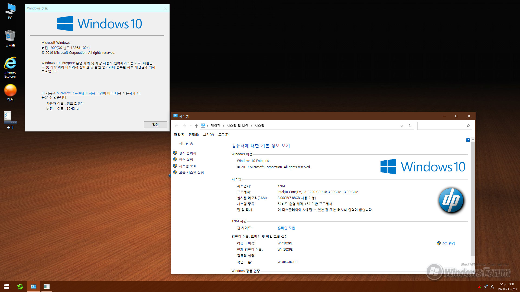
Task: Select the Windows 정보 taskbar button
Action: click(x=47, y=287)
